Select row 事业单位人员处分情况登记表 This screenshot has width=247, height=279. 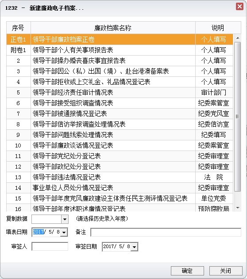click(x=120, y=188)
